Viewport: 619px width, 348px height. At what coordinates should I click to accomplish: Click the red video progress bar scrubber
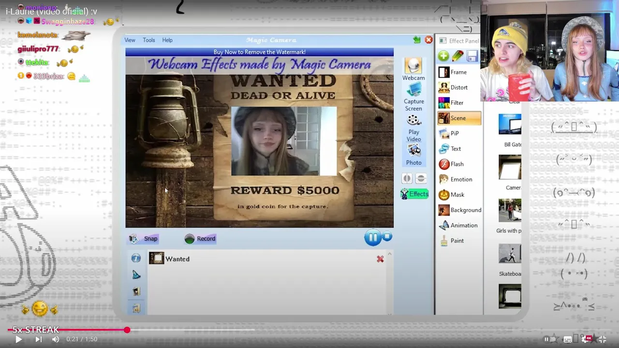click(127, 330)
